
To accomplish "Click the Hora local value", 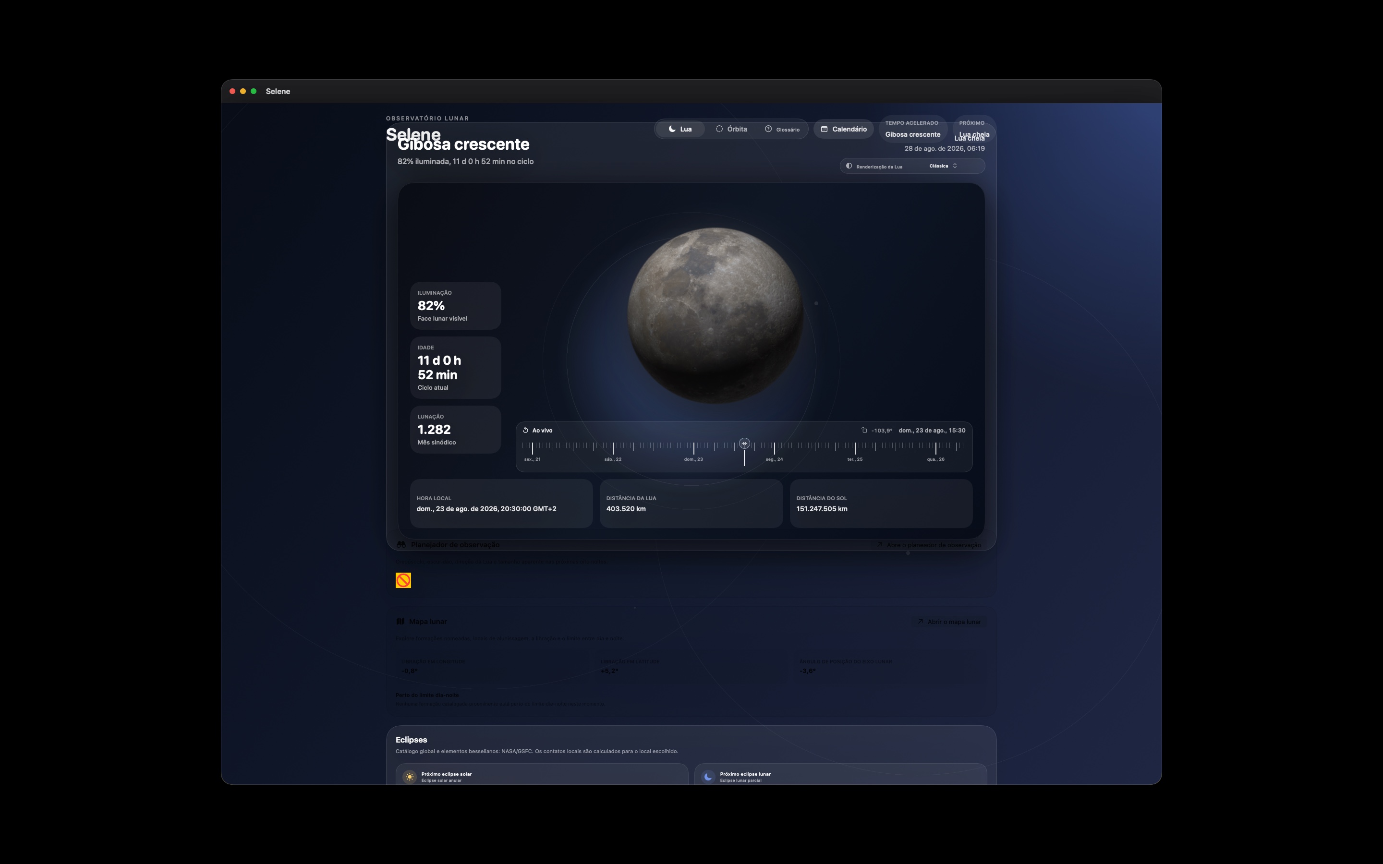I will pos(486,509).
